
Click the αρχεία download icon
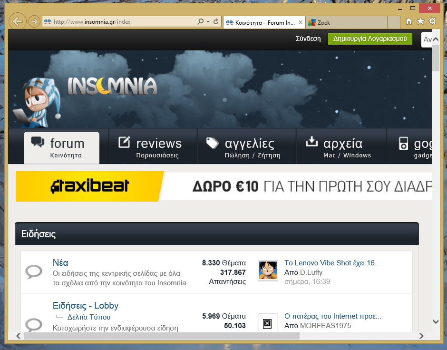311,141
